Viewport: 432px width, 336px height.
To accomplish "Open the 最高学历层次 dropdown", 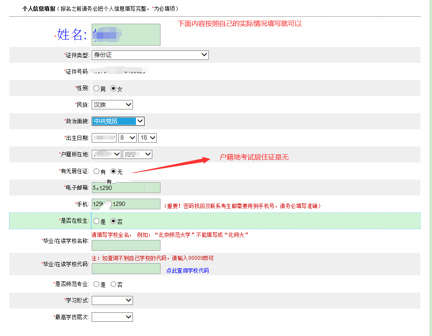I will point(112,317).
